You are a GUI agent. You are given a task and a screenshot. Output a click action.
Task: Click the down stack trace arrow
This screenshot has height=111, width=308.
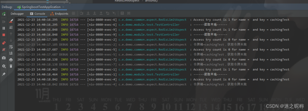11,41
